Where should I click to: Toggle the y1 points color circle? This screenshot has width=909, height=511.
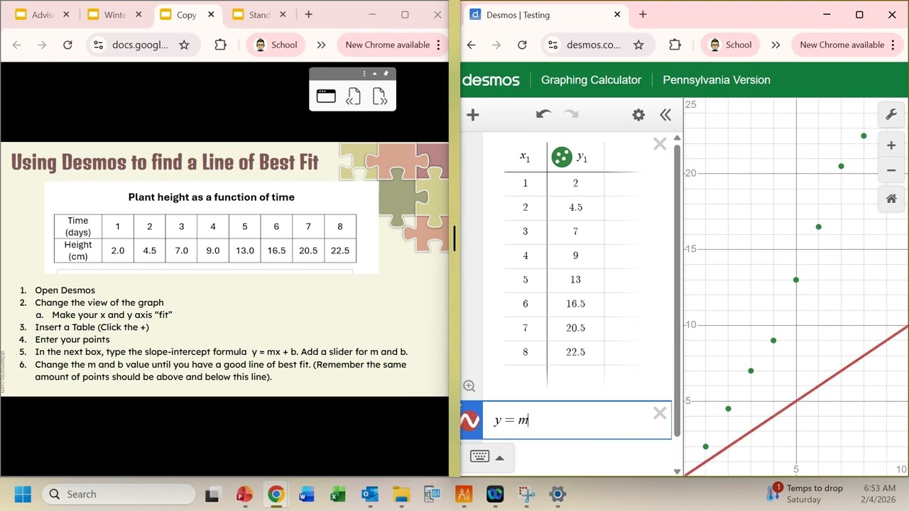562,157
